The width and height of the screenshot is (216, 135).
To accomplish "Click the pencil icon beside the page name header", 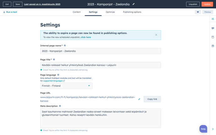I will [x=133, y=4].
